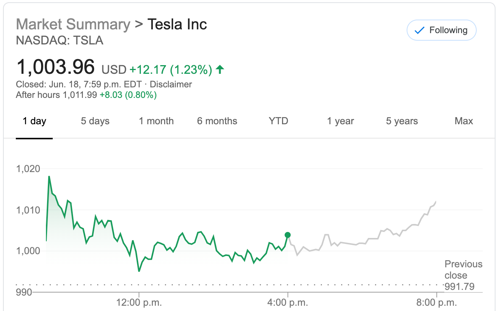This screenshot has width=497, height=311.
Task: Show the 1 year chart
Action: click(x=340, y=121)
